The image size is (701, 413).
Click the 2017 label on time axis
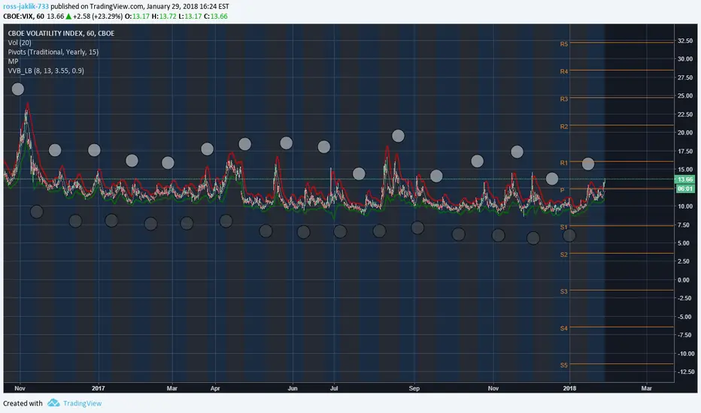tap(99, 388)
